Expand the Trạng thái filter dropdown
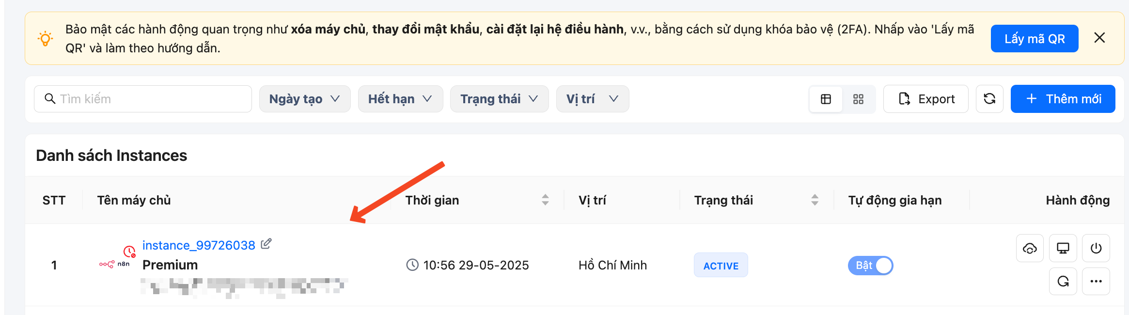Screen dimensions: 1129x315 (x=499, y=99)
